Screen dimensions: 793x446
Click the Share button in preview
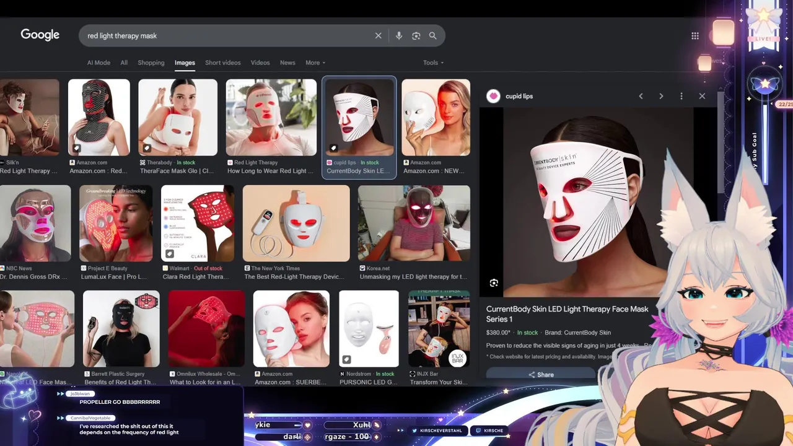pyautogui.click(x=541, y=374)
